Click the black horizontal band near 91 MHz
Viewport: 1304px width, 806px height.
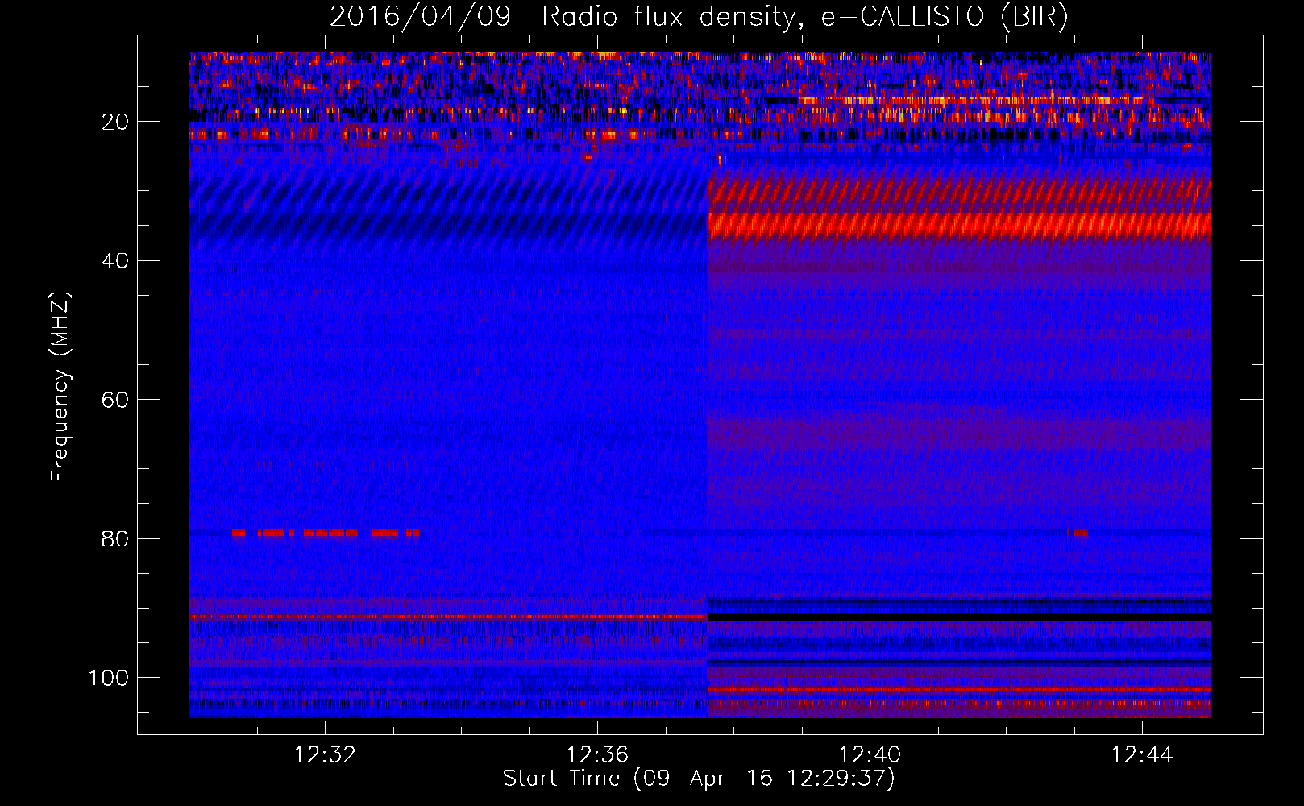[959, 617]
